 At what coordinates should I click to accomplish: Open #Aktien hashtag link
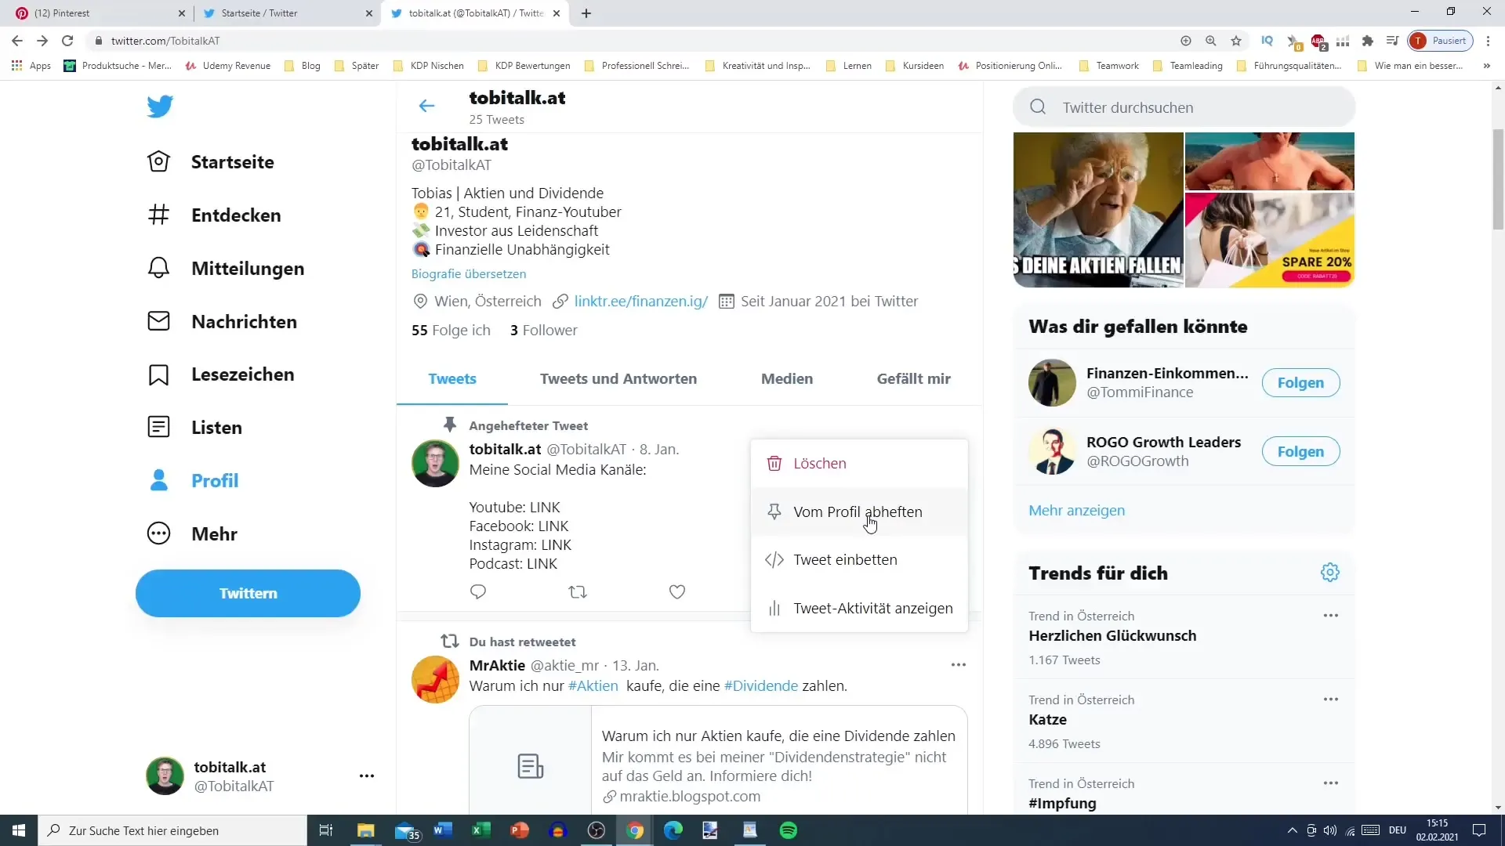click(593, 686)
